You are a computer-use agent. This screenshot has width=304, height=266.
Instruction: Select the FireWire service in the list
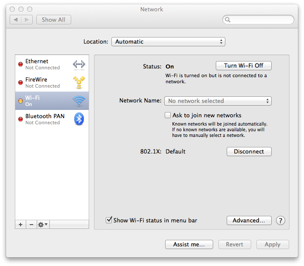pyautogui.click(x=52, y=82)
